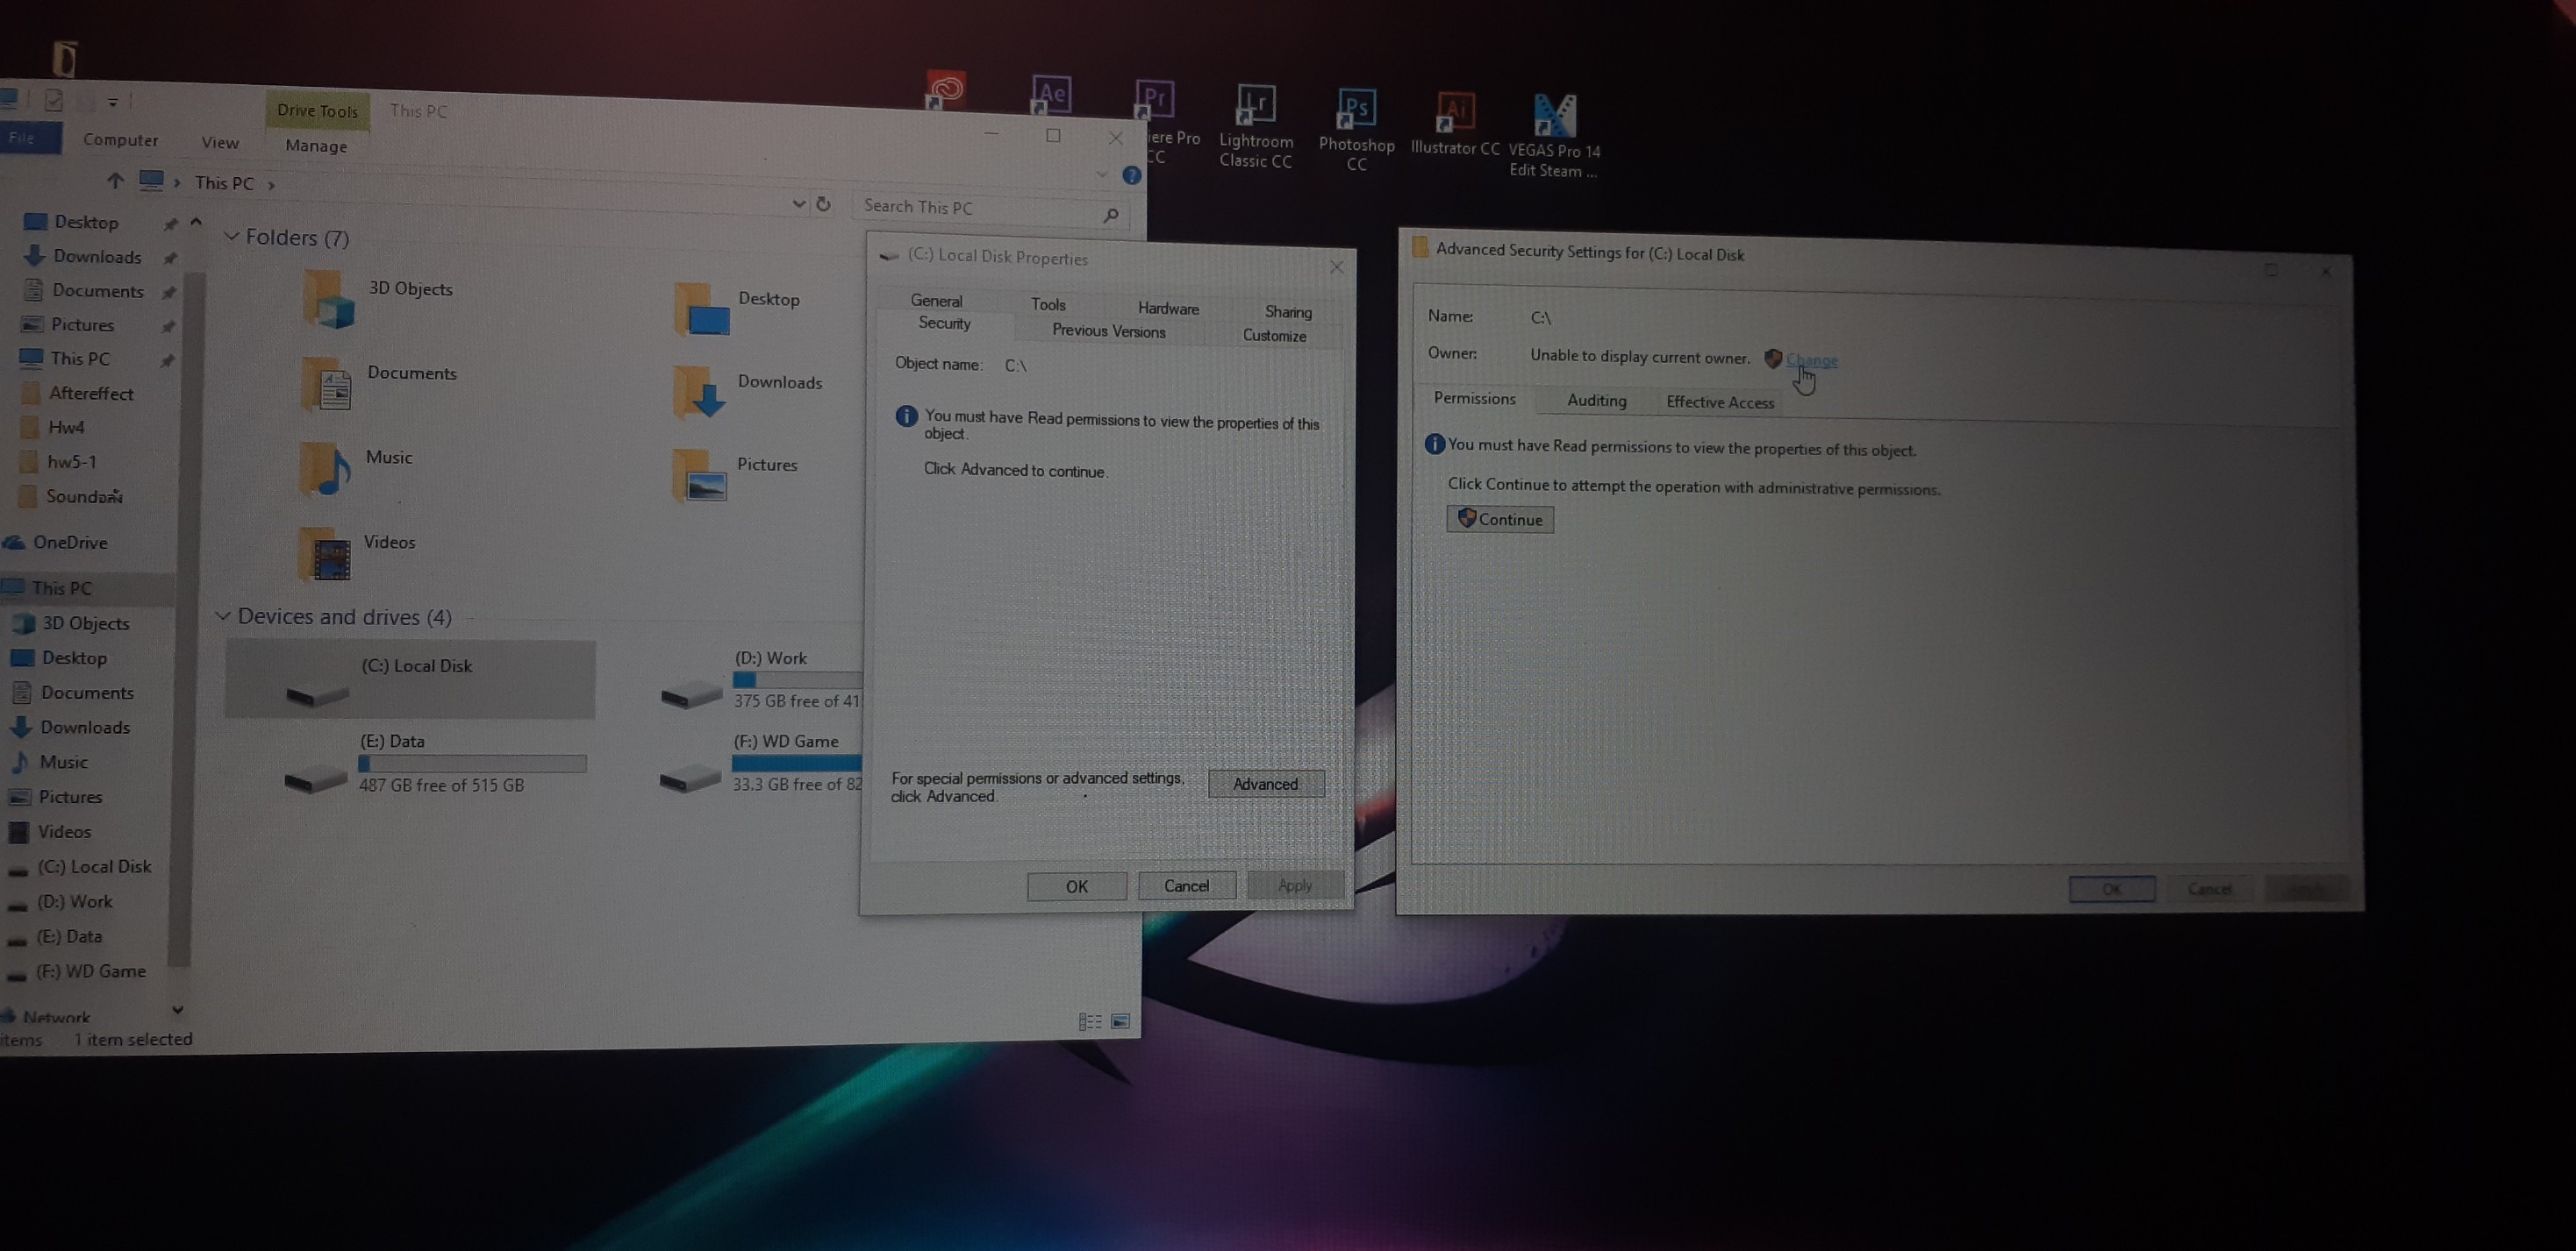The height and width of the screenshot is (1251, 2576).
Task: Click the Change owner link
Action: click(1811, 359)
